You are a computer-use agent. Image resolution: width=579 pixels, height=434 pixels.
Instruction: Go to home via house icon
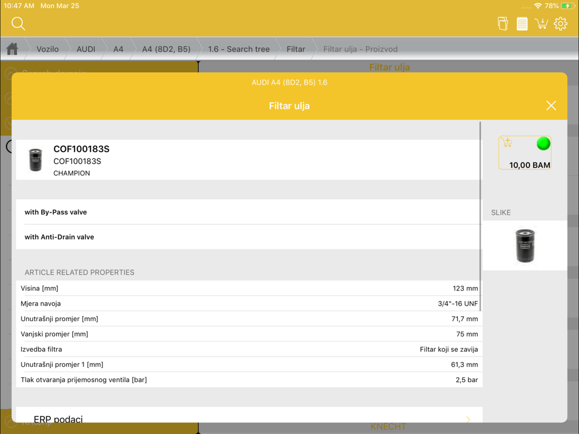click(x=12, y=49)
